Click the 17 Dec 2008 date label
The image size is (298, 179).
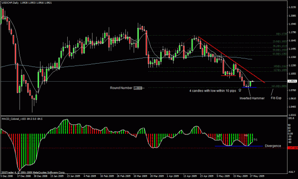pos(24,176)
